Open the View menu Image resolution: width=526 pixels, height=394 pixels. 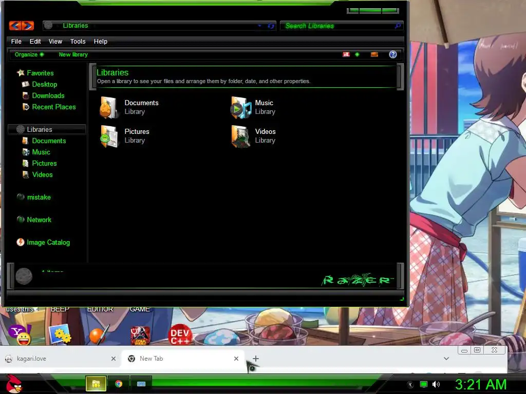55,41
